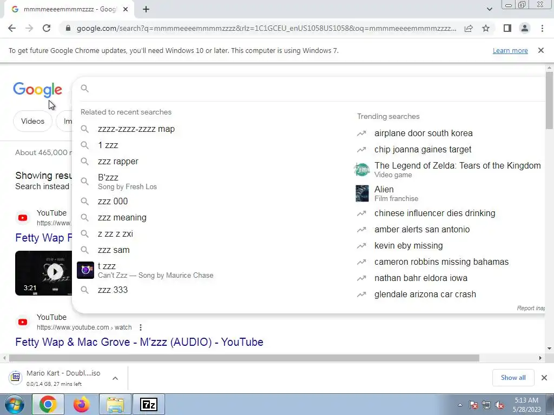The image size is (554, 415).
Task: Select trending nathan bahr eldora iowa
Action: [x=421, y=278]
